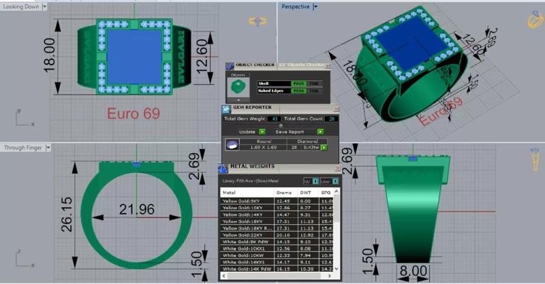
Task: Click the 'Round' gem shape cell
Action: (264, 142)
